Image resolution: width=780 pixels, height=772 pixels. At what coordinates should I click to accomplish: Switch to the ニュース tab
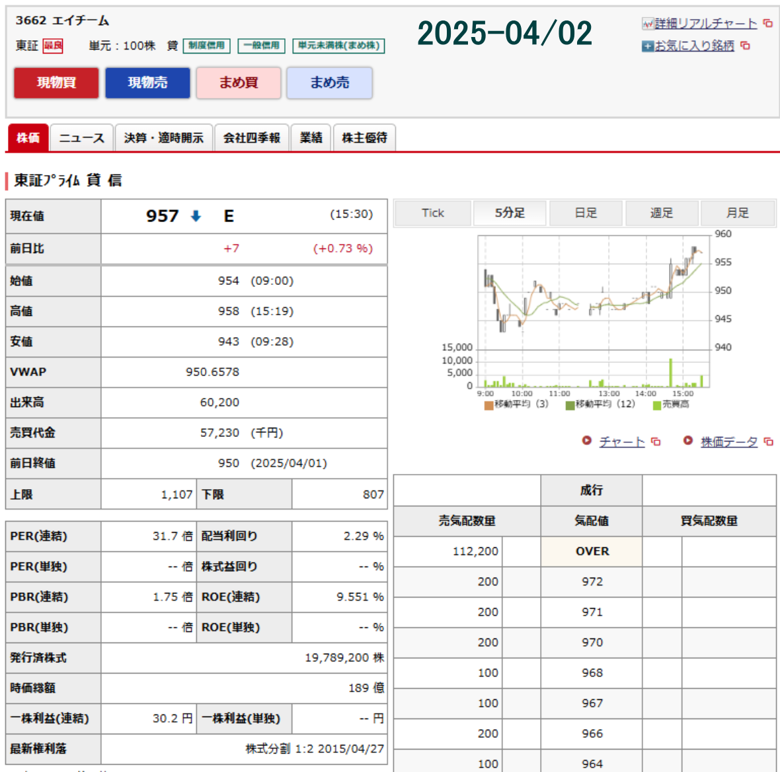[82, 137]
